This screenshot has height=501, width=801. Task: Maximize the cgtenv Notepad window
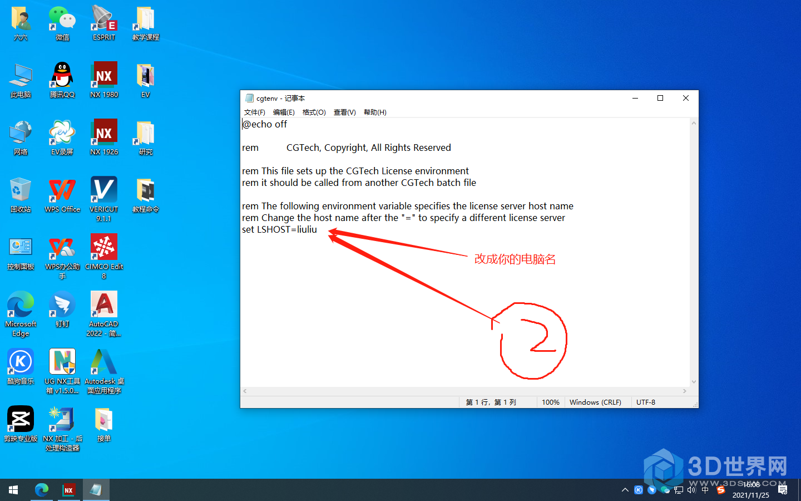coord(660,98)
